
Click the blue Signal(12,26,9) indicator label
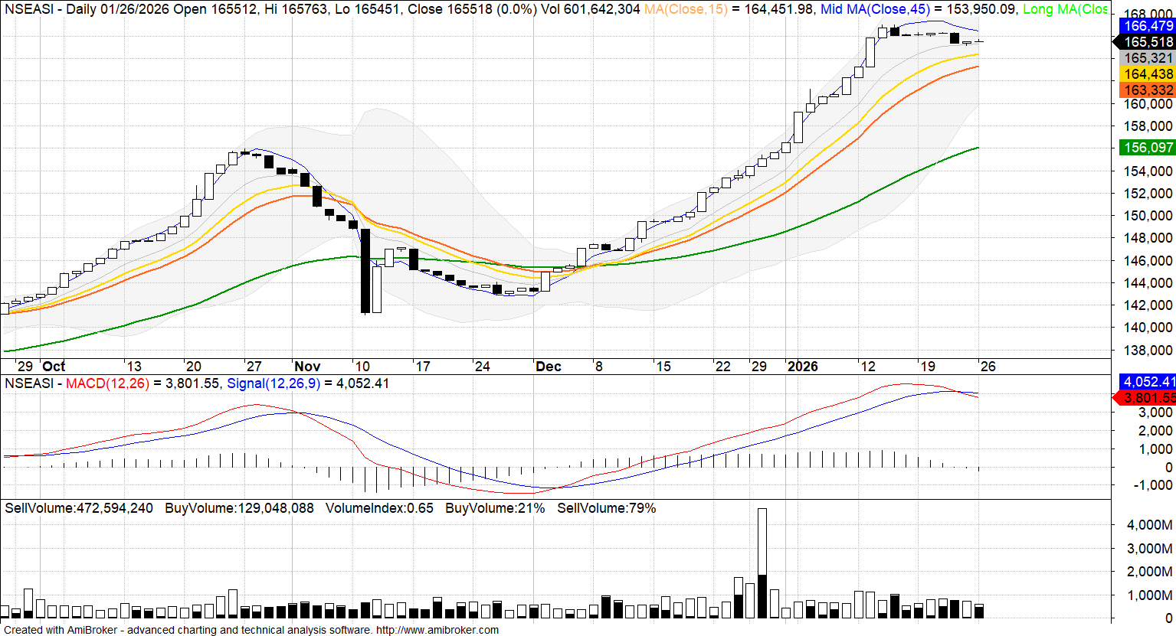[x=273, y=383]
